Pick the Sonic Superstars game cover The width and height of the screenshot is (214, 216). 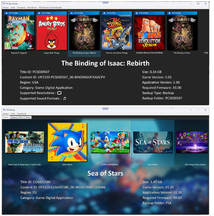110,142
